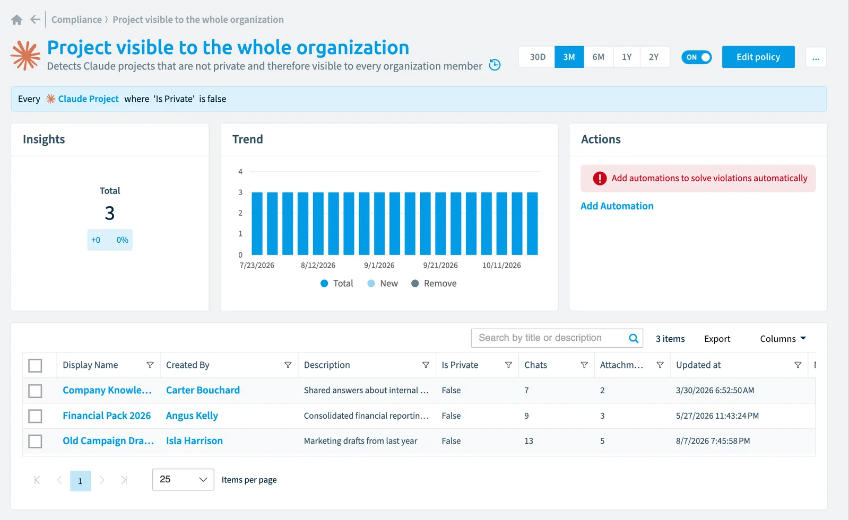Click the Add Automation link
The image size is (849, 520).
coord(617,206)
